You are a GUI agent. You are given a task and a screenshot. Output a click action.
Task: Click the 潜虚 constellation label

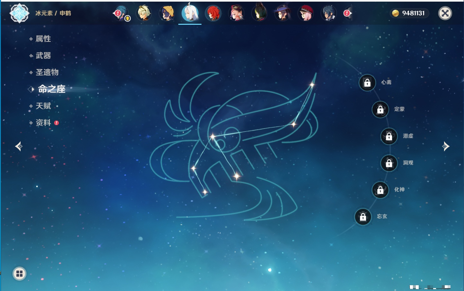408,136
